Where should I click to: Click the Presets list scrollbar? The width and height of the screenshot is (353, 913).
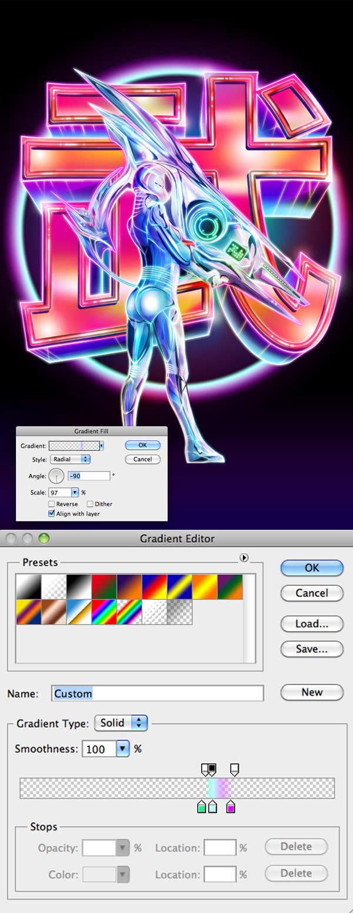coord(249,618)
